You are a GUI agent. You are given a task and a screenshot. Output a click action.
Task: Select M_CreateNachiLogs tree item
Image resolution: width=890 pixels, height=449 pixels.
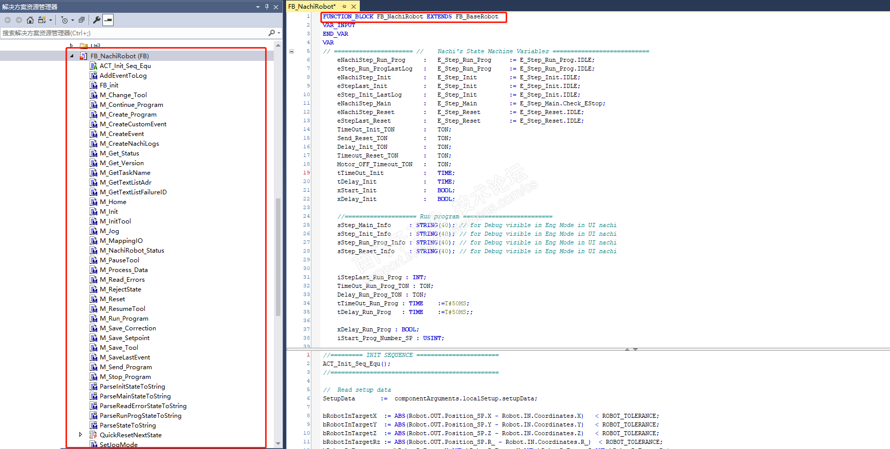point(129,144)
